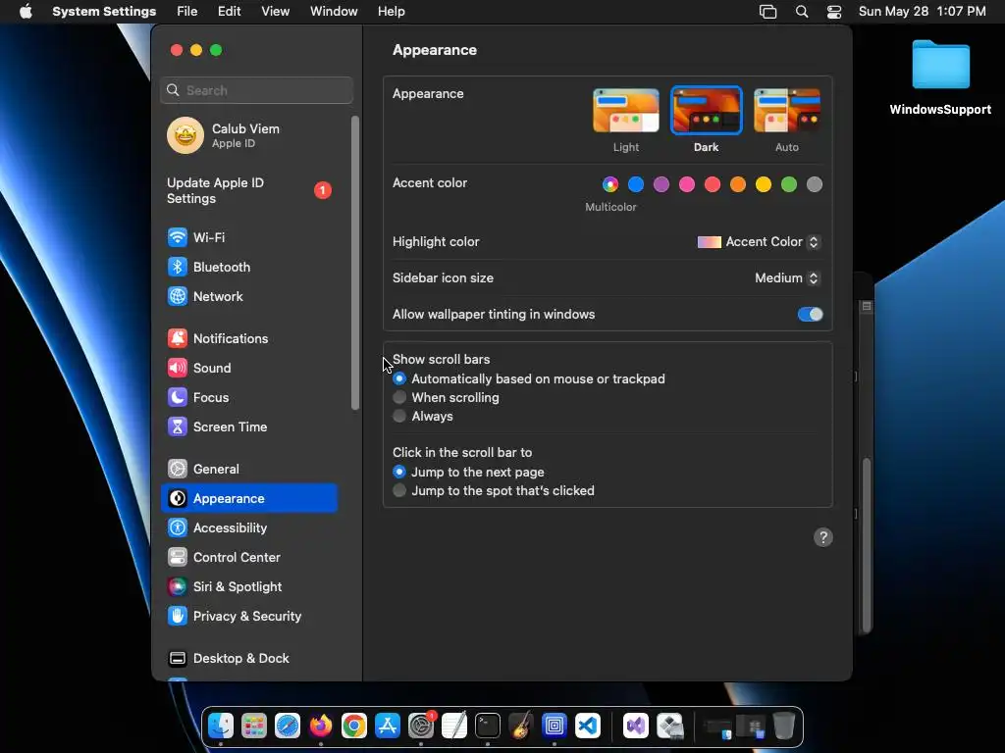Select yellow accent color
This screenshot has height=753, width=1005.
764,185
